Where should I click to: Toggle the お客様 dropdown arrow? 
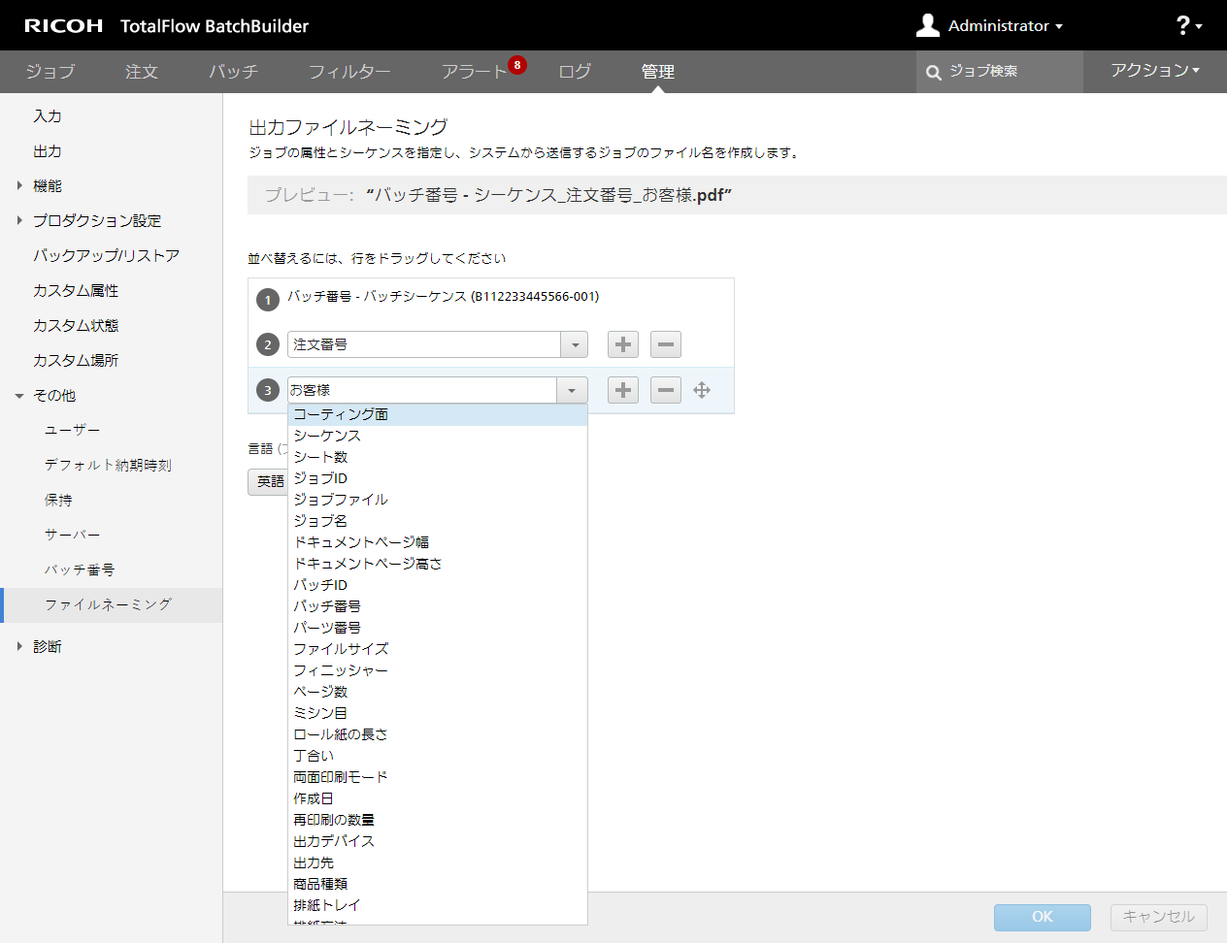click(572, 390)
